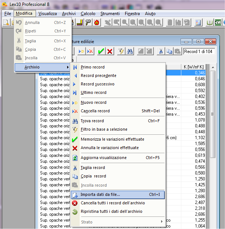Open the Finestra menu

[x=132, y=14]
